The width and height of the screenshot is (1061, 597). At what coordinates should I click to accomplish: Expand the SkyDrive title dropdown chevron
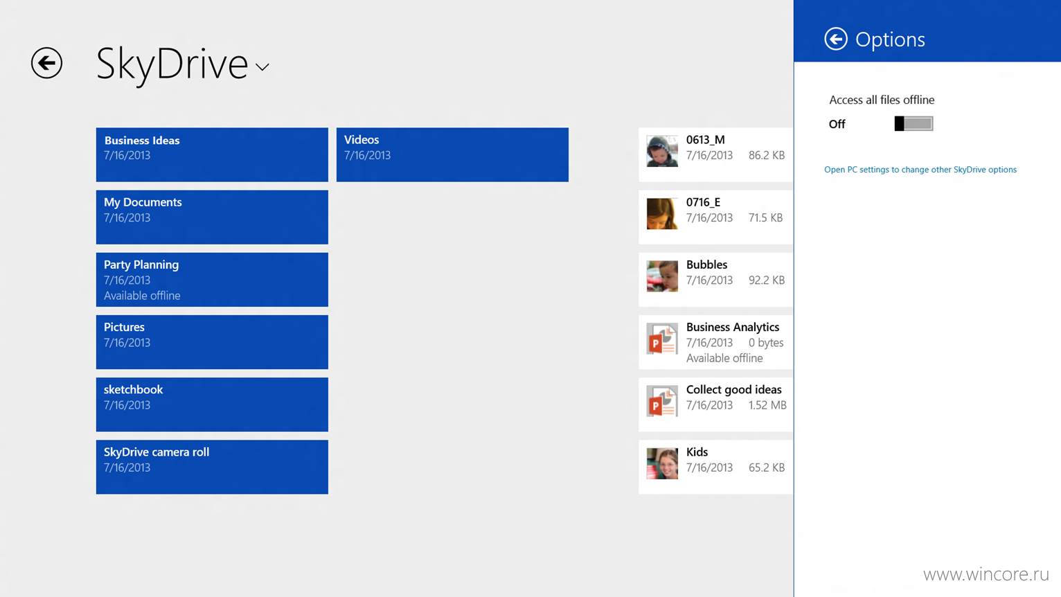(262, 67)
